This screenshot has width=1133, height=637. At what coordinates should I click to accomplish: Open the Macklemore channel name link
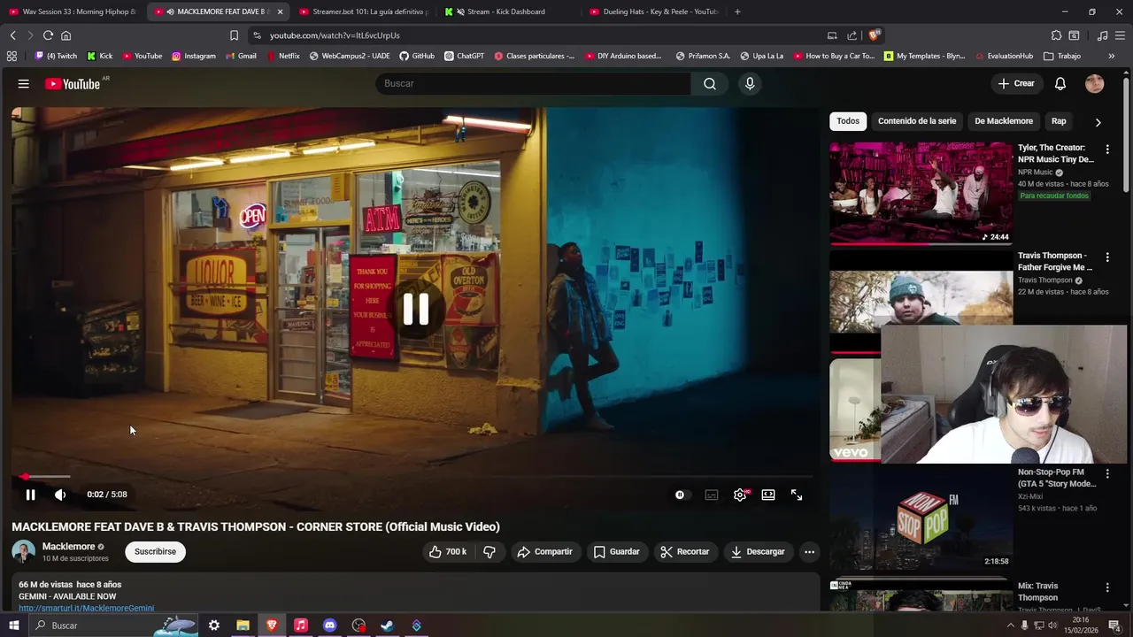click(x=68, y=547)
